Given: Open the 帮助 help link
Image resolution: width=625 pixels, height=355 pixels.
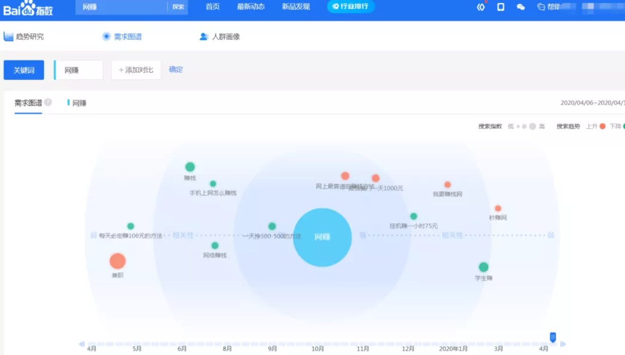Looking at the screenshot, I should 549,7.
